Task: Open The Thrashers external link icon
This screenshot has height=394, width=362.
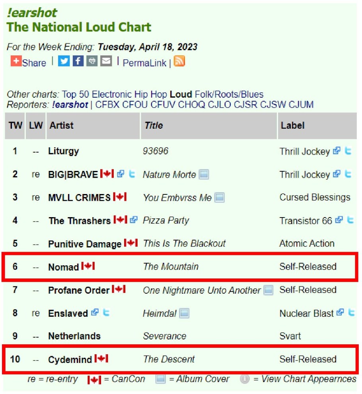Action: pos(134,220)
